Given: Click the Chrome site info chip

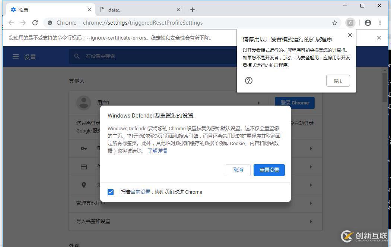Looking at the screenshot, I should tap(62, 23).
